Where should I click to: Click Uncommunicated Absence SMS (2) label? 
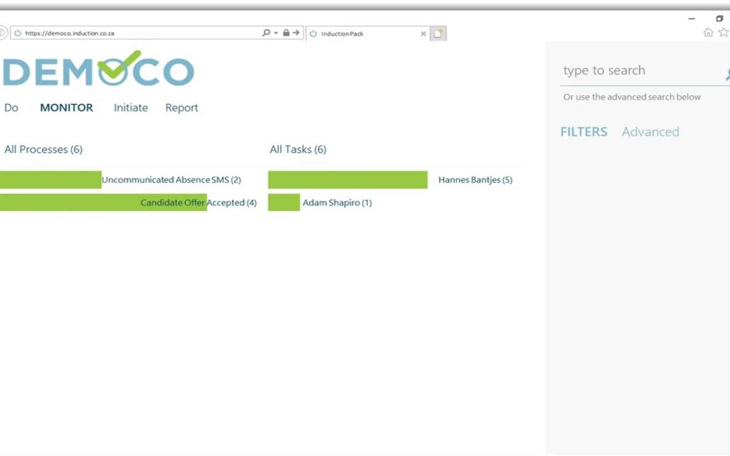(172, 180)
